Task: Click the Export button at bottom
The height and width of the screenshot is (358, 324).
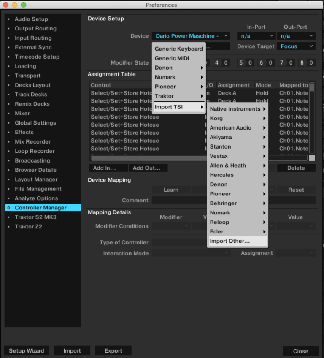Action: click(113, 351)
